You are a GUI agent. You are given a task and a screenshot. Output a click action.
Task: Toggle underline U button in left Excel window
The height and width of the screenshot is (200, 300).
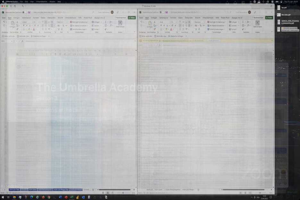click(30, 26)
